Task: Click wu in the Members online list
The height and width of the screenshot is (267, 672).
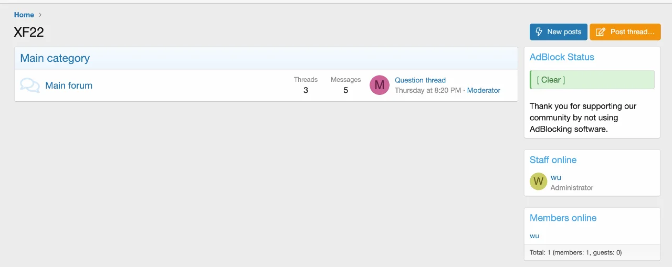Action: coord(534,236)
